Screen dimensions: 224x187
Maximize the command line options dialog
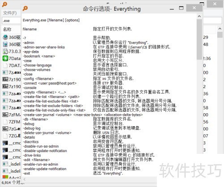pyautogui.click(x=181, y=8)
